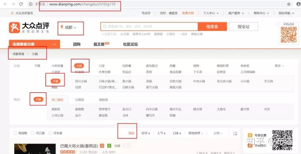Enable the 可订座 filter checkbox
Screen dimensions: 301x154
point(33,133)
